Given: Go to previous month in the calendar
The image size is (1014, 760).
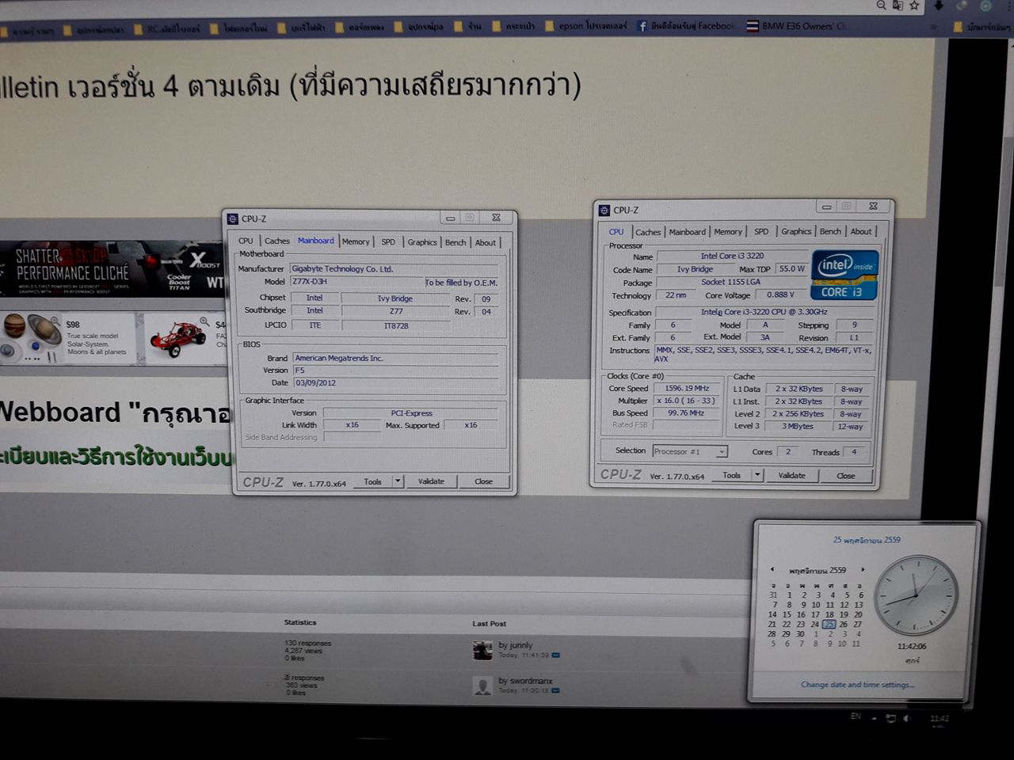Looking at the screenshot, I should (772, 569).
